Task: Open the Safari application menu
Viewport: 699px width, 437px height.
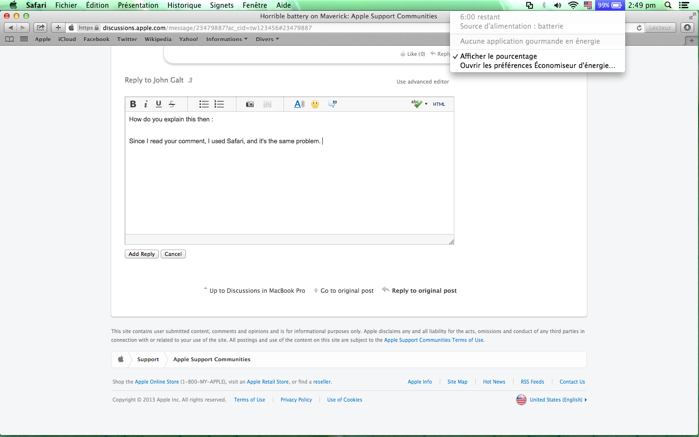Action: tap(36, 5)
